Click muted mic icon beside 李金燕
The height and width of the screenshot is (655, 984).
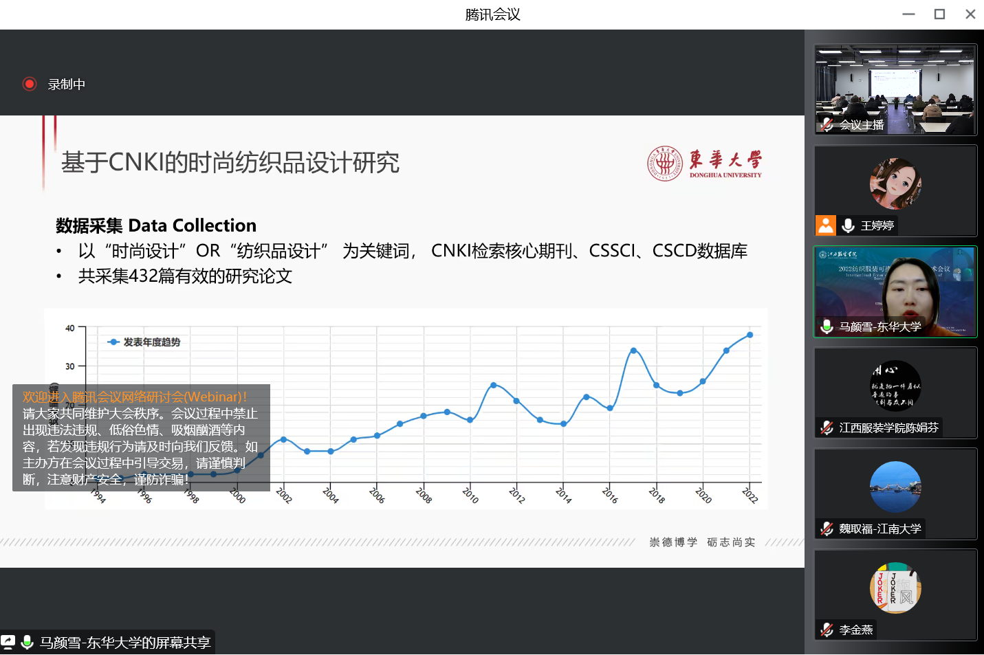[x=827, y=630]
